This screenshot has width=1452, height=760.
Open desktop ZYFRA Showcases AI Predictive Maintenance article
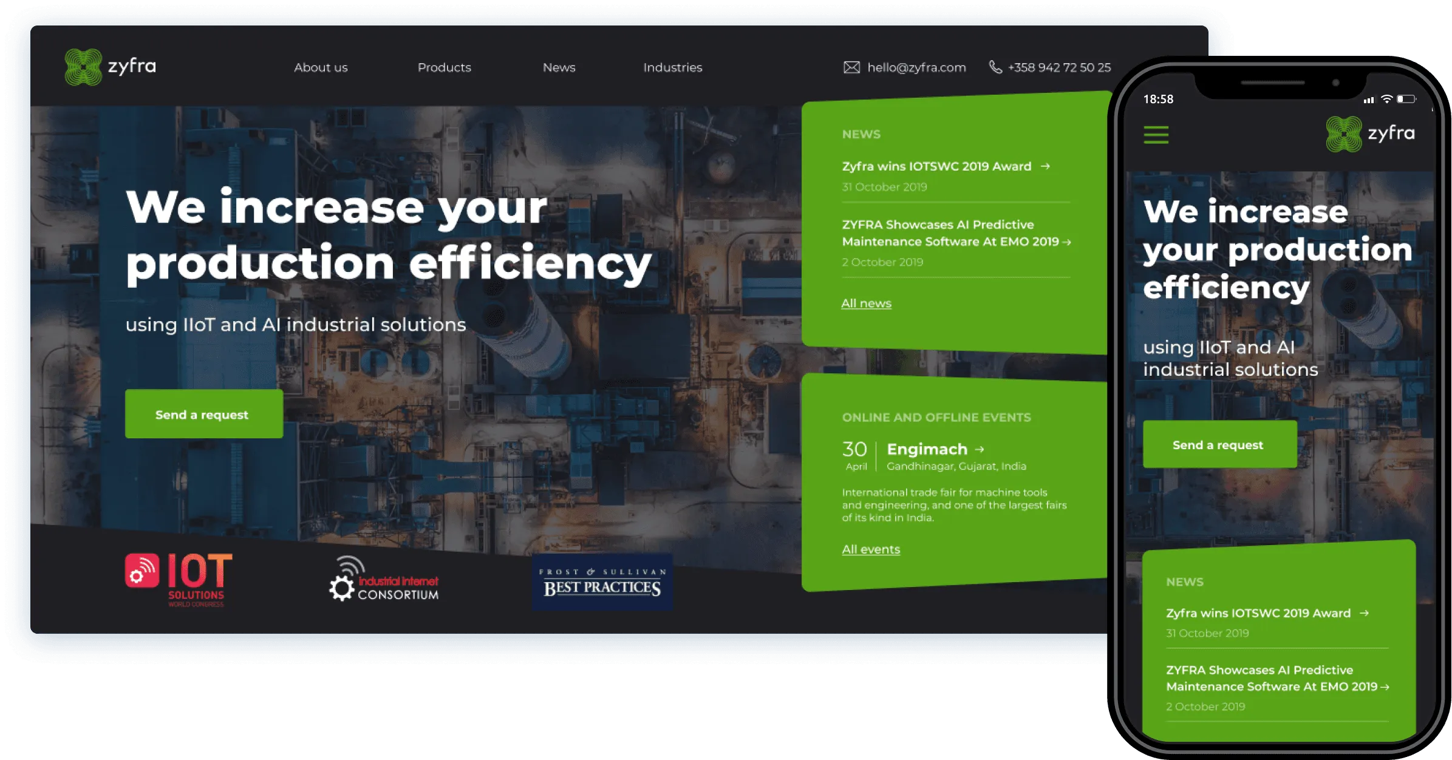click(950, 233)
